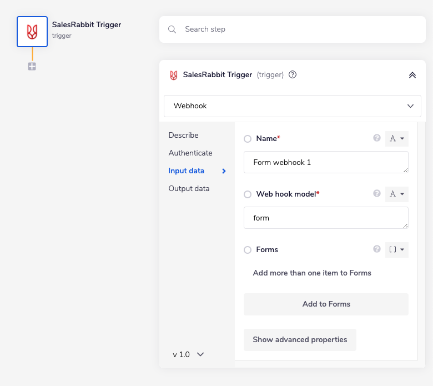Click the Search step input field
The width and height of the screenshot is (433, 386).
tap(300, 29)
